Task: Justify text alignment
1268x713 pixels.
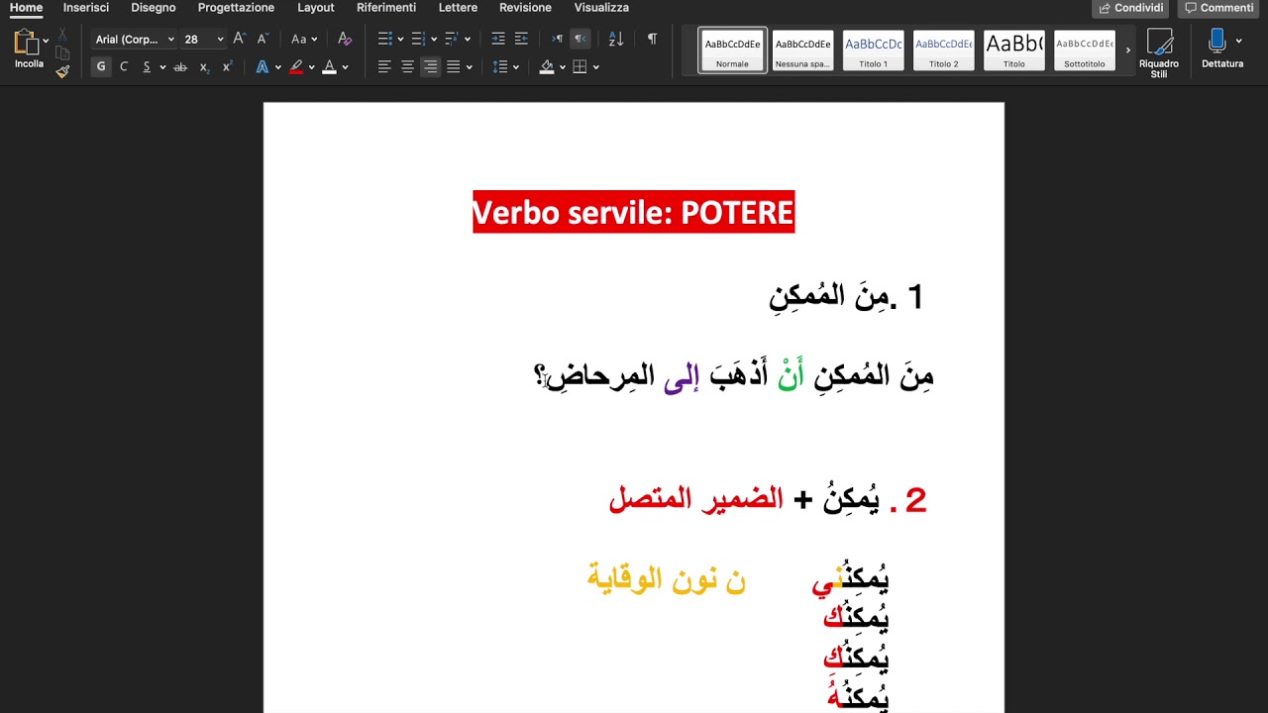Action: (x=453, y=67)
